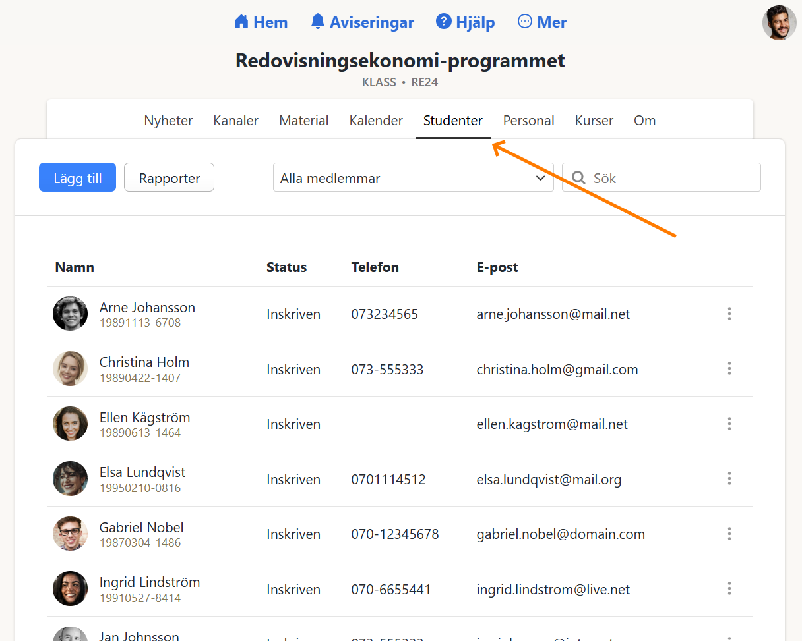Open the Mer ellipsis menu

pos(525,22)
